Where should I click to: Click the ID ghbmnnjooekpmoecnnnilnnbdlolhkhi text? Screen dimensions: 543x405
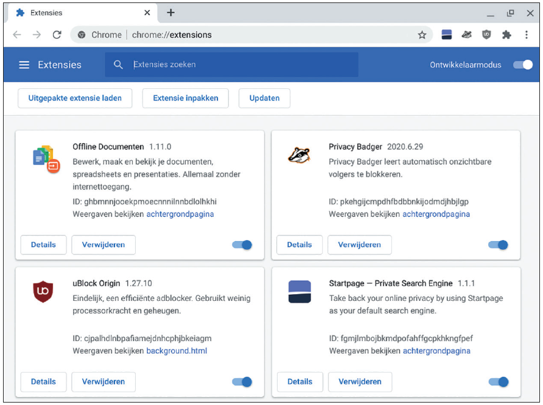(144, 202)
